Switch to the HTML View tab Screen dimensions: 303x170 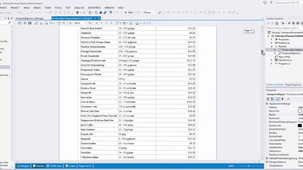click(x=54, y=166)
